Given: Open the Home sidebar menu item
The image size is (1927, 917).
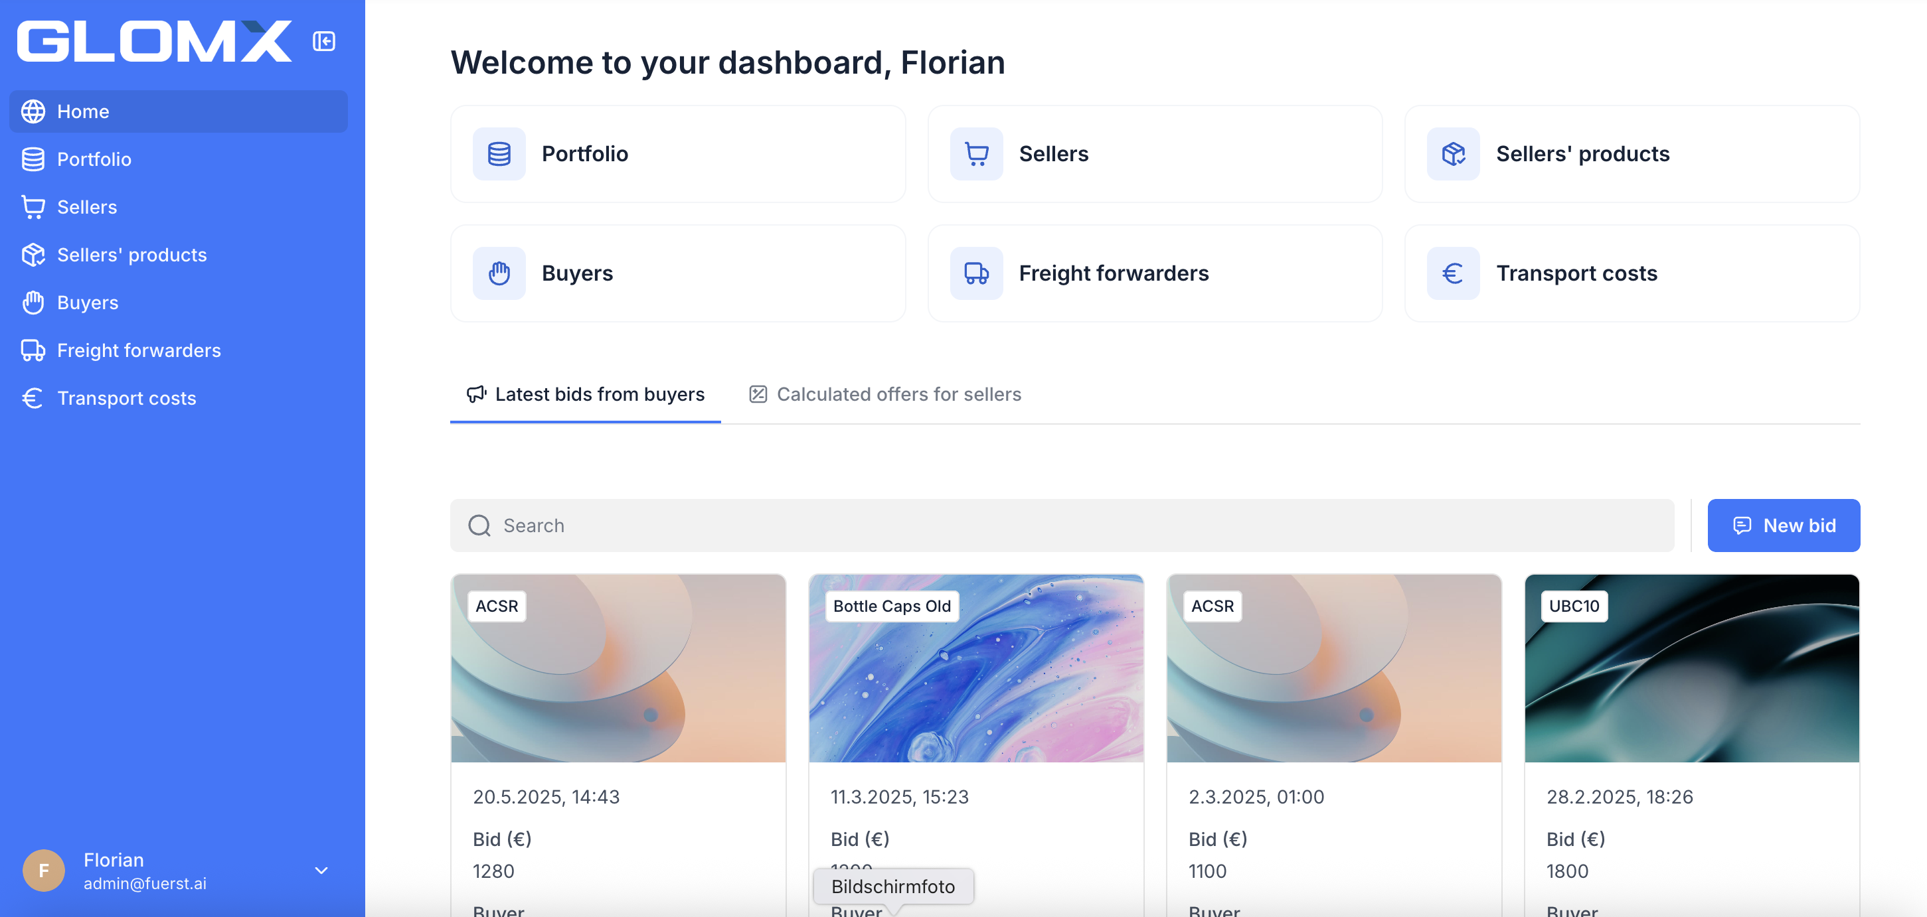Looking at the screenshot, I should [x=178, y=111].
